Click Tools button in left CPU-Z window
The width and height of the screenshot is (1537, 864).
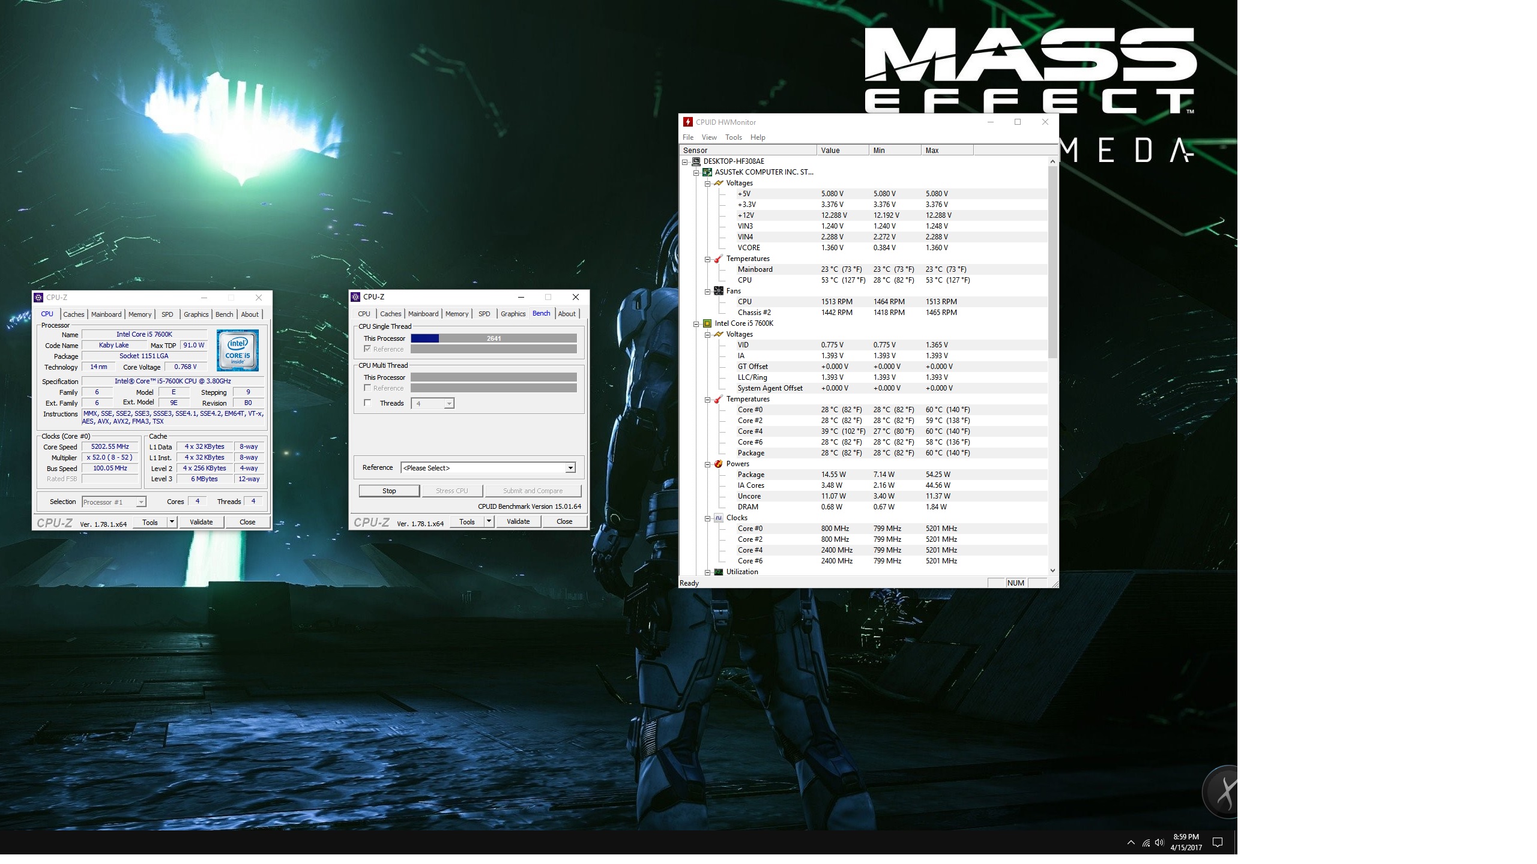tap(150, 522)
